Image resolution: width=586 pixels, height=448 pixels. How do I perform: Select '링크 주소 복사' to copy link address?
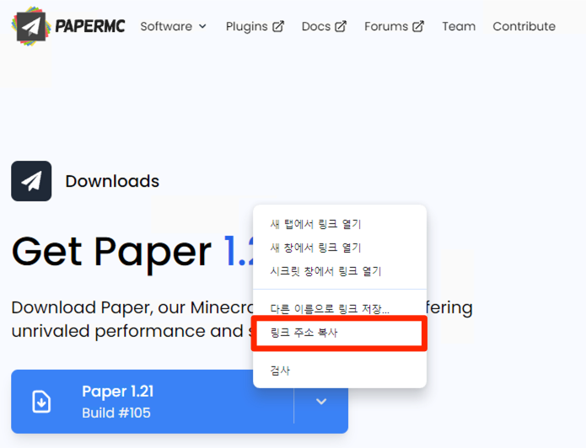click(340, 333)
